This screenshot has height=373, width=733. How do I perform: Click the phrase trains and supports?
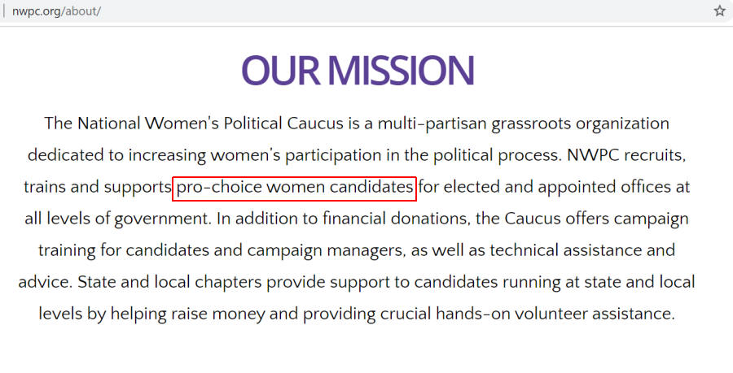point(98,188)
